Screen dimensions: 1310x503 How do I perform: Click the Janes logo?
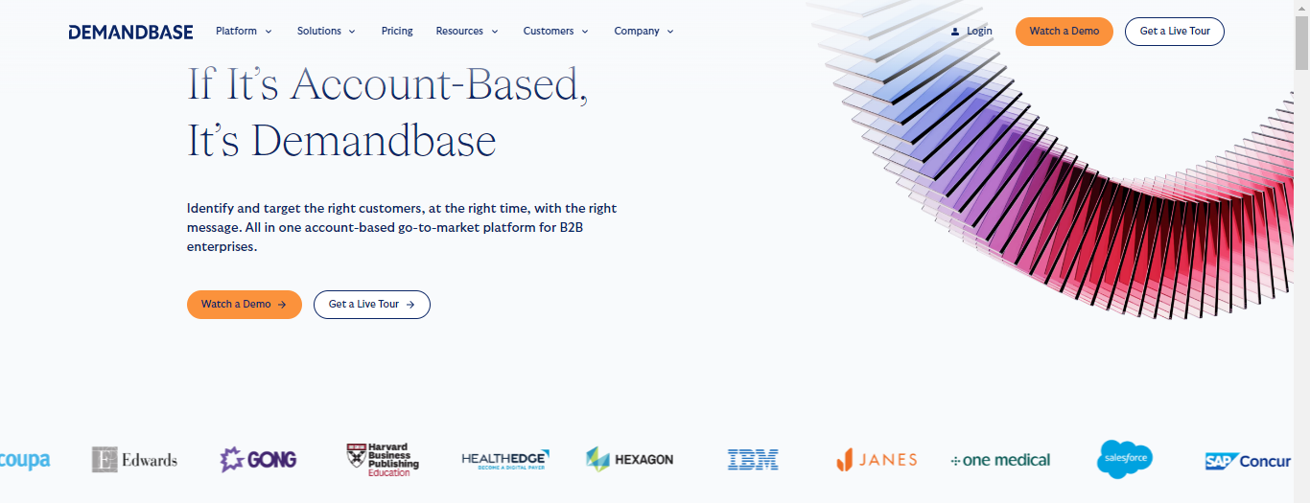pyautogui.click(x=877, y=460)
